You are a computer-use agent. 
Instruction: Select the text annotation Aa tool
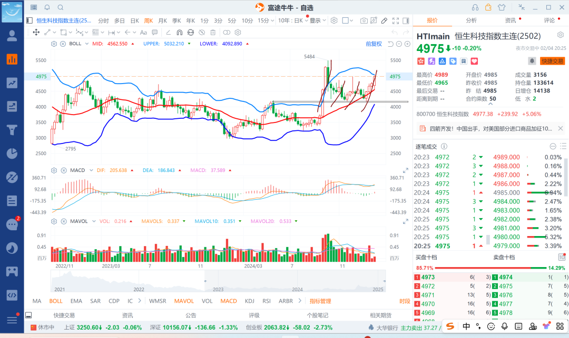coord(143,32)
